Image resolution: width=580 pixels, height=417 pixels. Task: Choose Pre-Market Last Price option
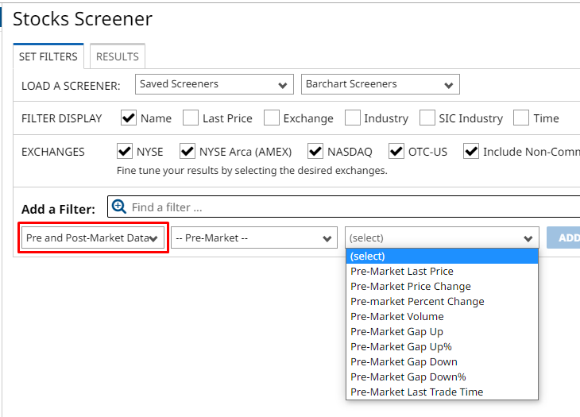coord(401,271)
